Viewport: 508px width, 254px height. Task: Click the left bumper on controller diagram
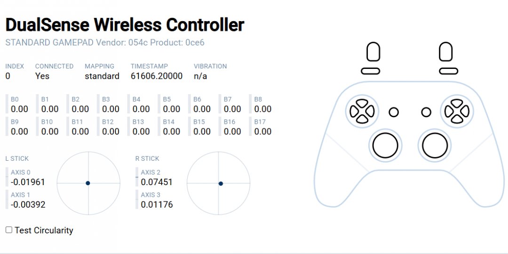point(371,71)
